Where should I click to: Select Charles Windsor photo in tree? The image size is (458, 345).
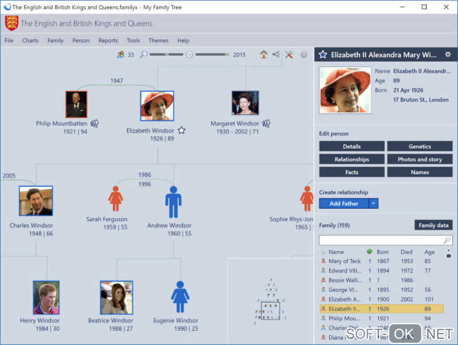tap(36, 201)
